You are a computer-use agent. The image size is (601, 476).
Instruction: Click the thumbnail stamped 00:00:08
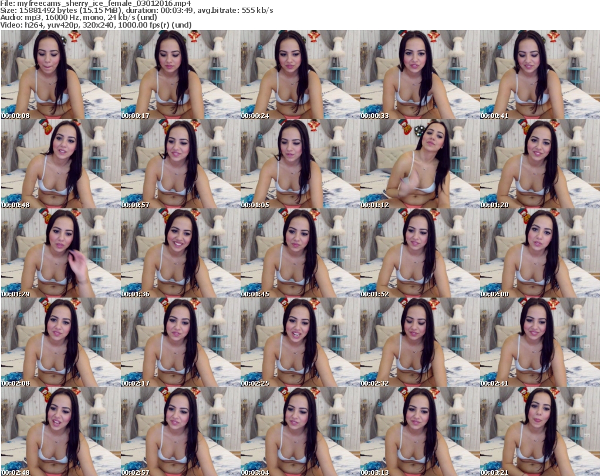61,75
